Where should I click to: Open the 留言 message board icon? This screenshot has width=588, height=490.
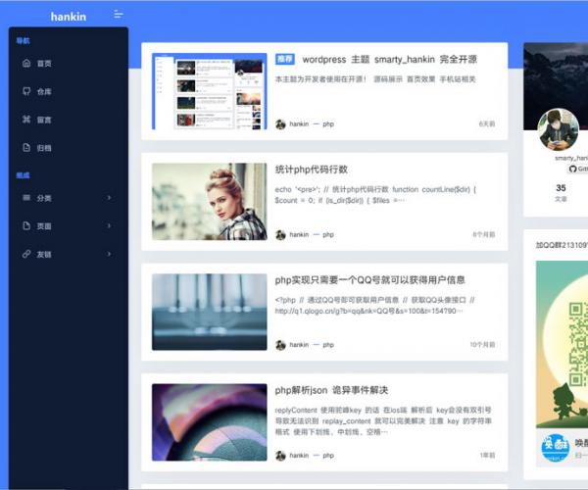(x=26, y=120)
